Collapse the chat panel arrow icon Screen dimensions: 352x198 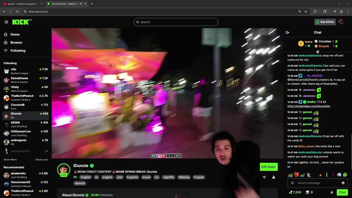287,32
